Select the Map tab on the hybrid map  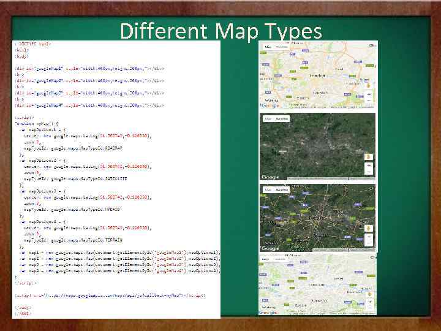(268, 189)
